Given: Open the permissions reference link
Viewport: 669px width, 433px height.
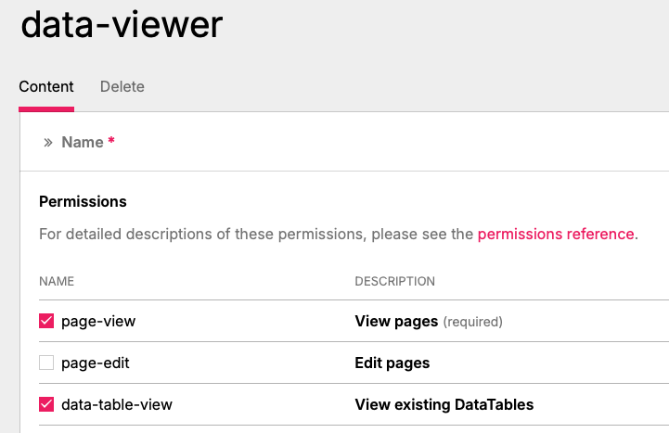Looking at the screenshot, I should tap(556, 234).
